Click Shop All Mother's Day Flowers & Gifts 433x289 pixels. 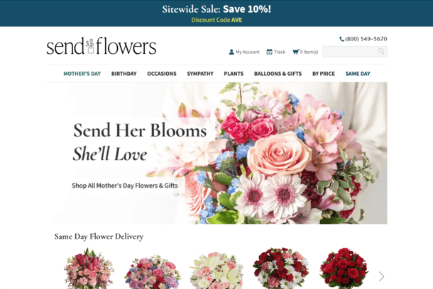click(125, 186)
